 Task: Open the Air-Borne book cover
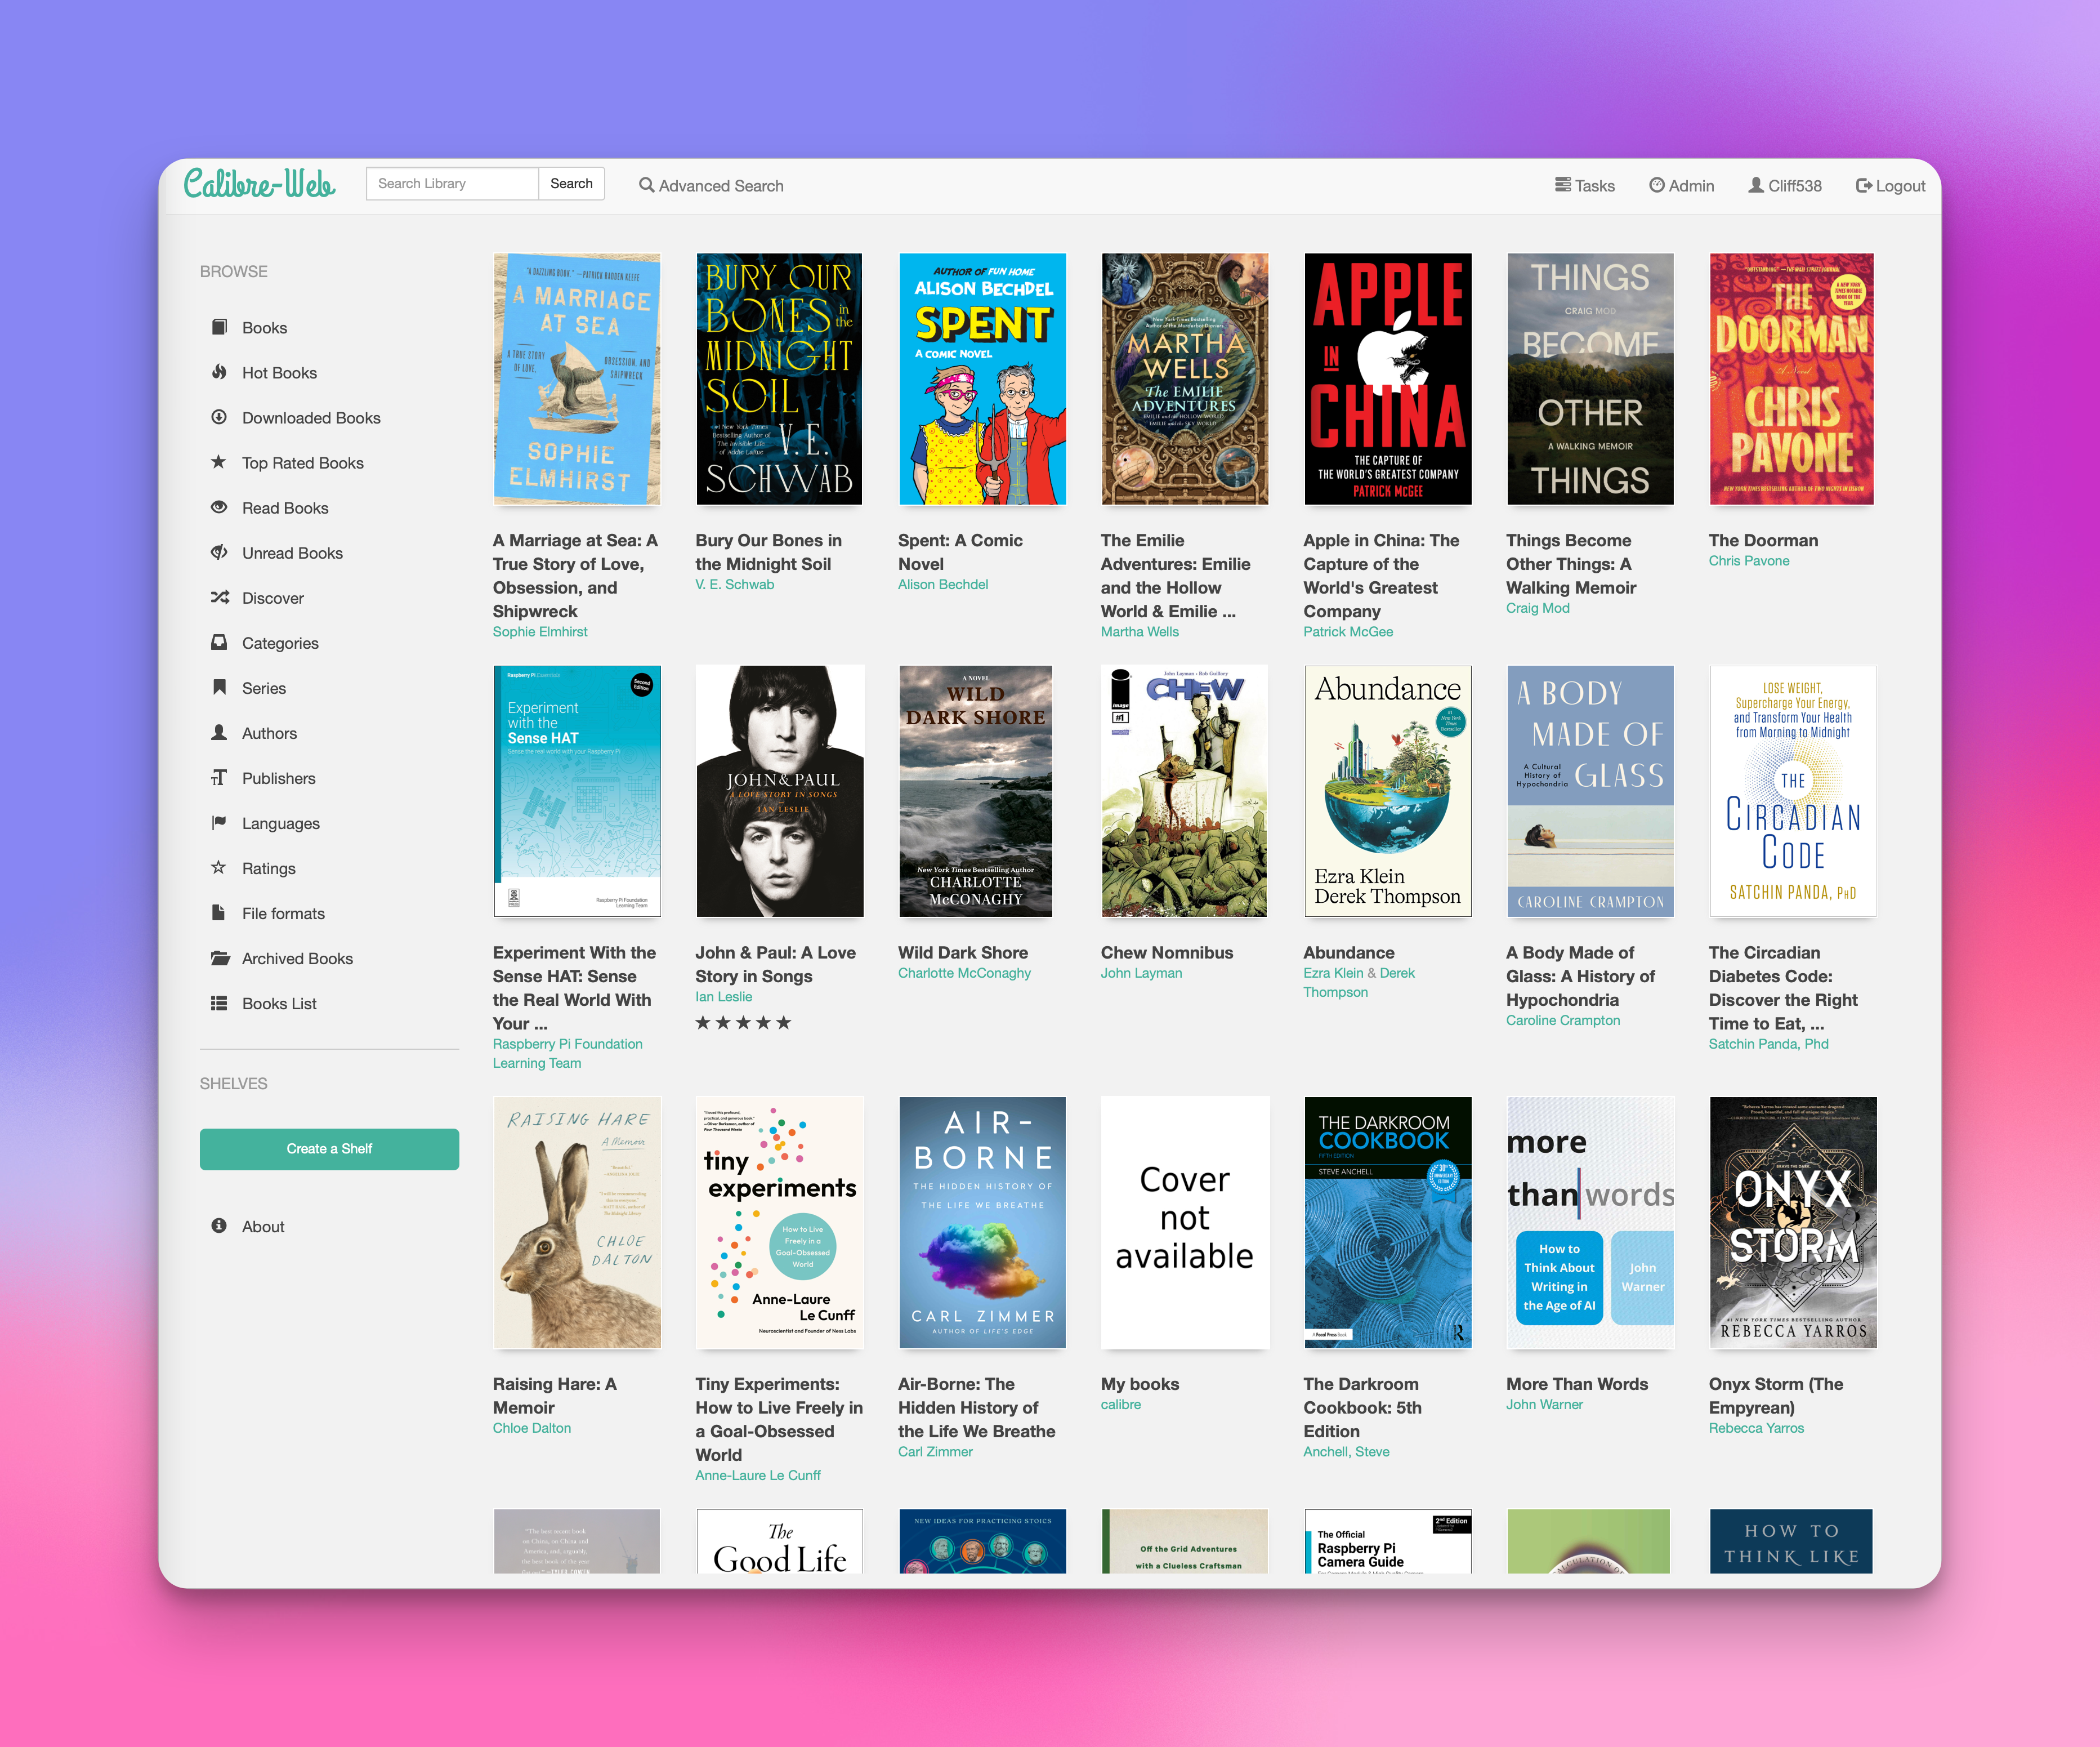click(982, 1223)
